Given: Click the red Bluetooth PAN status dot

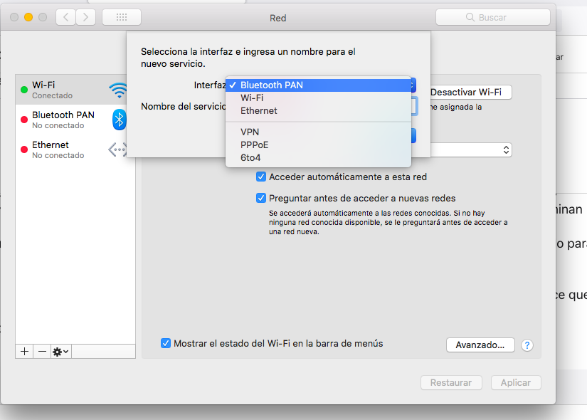Looking at the screenshot, I should point(24,120).
